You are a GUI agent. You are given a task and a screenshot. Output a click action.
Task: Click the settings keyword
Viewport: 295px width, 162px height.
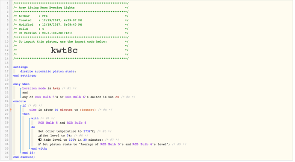pyautogui.click(x=21, y=67)
